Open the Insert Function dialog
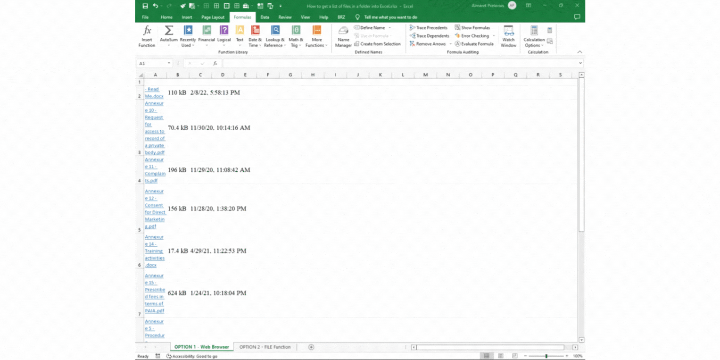 click(x=147, y=36)
